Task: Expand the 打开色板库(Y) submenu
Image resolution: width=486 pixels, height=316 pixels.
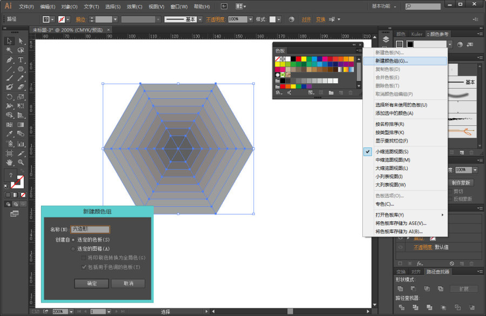Action: tap(405, 215)
